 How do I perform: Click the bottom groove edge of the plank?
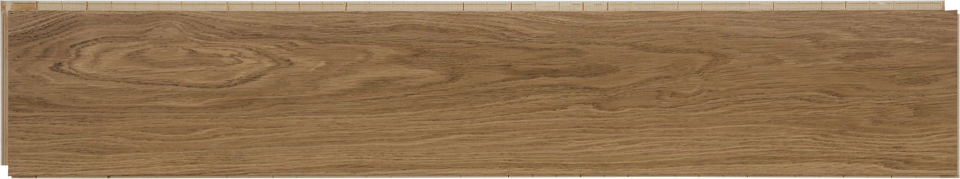click(480, 176)
